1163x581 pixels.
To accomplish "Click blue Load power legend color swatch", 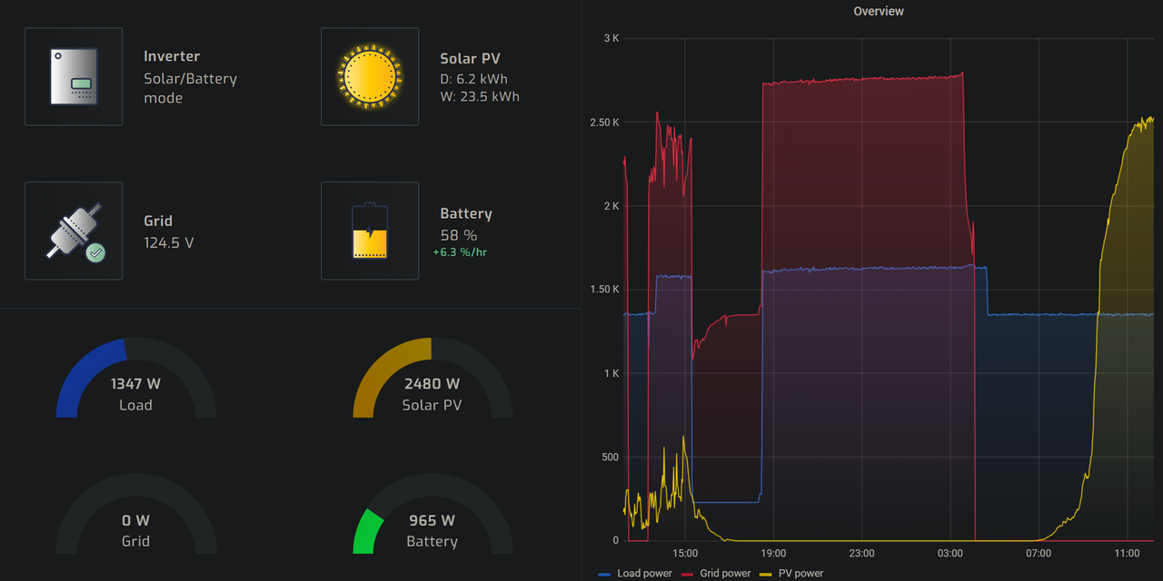I will pyautogui.click(x=605, y=574).
